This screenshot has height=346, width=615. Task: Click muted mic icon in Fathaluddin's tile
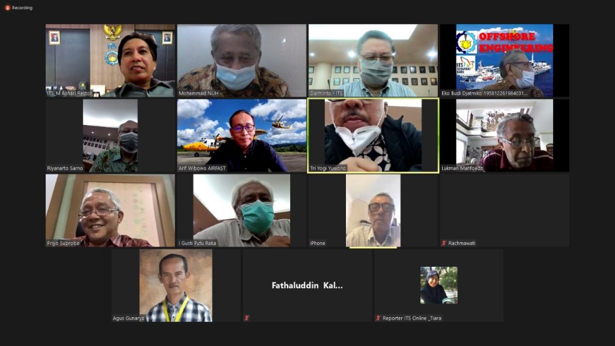pyautogui.click(x=247, y=318)
